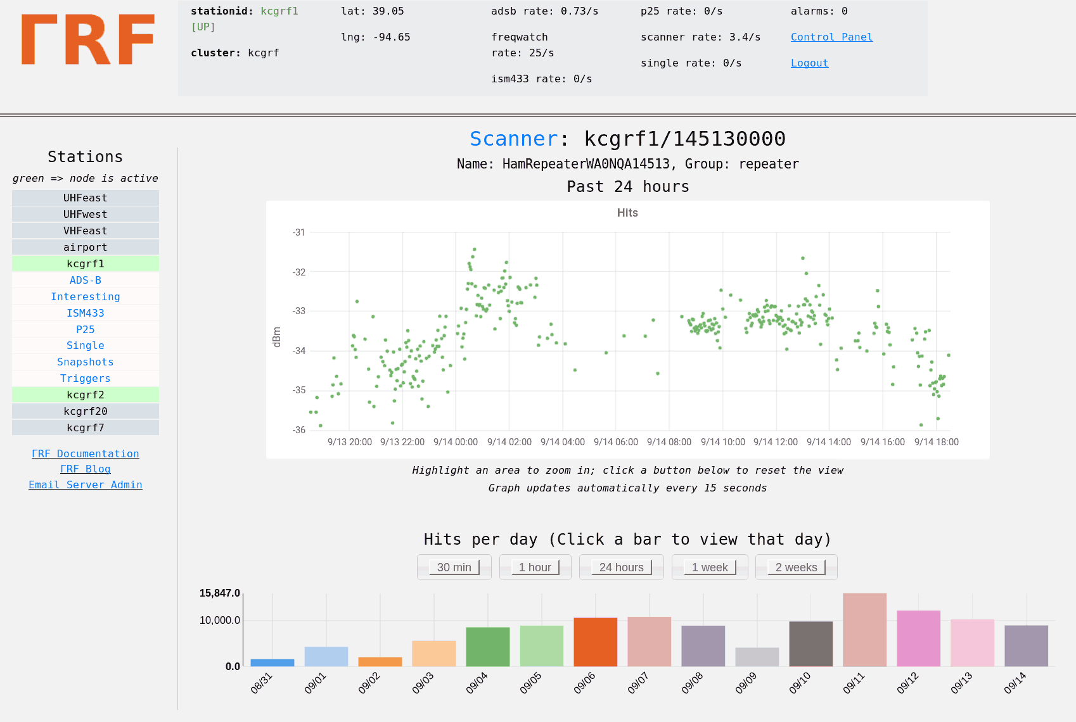
Task: Click the Hits chart title
Action: [x=627, y=213]
